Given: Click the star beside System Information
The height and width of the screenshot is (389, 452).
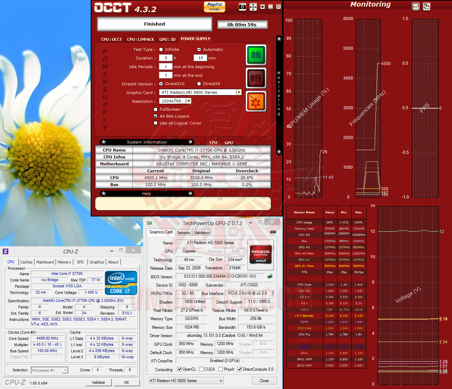Looking at the screenshot, I should point(103,142).
